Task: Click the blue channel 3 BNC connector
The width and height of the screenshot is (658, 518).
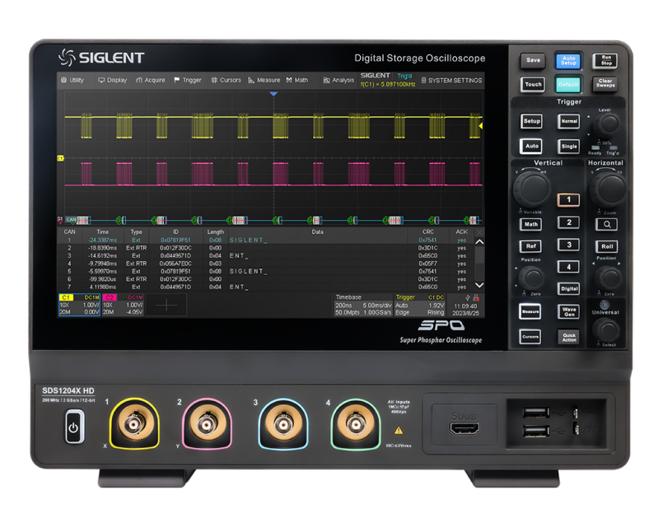Action: tap(282, 424)
